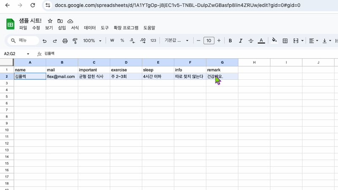Click the select-all corner box
The width and height of the screenshot is (338, 190).
(7, 62)
